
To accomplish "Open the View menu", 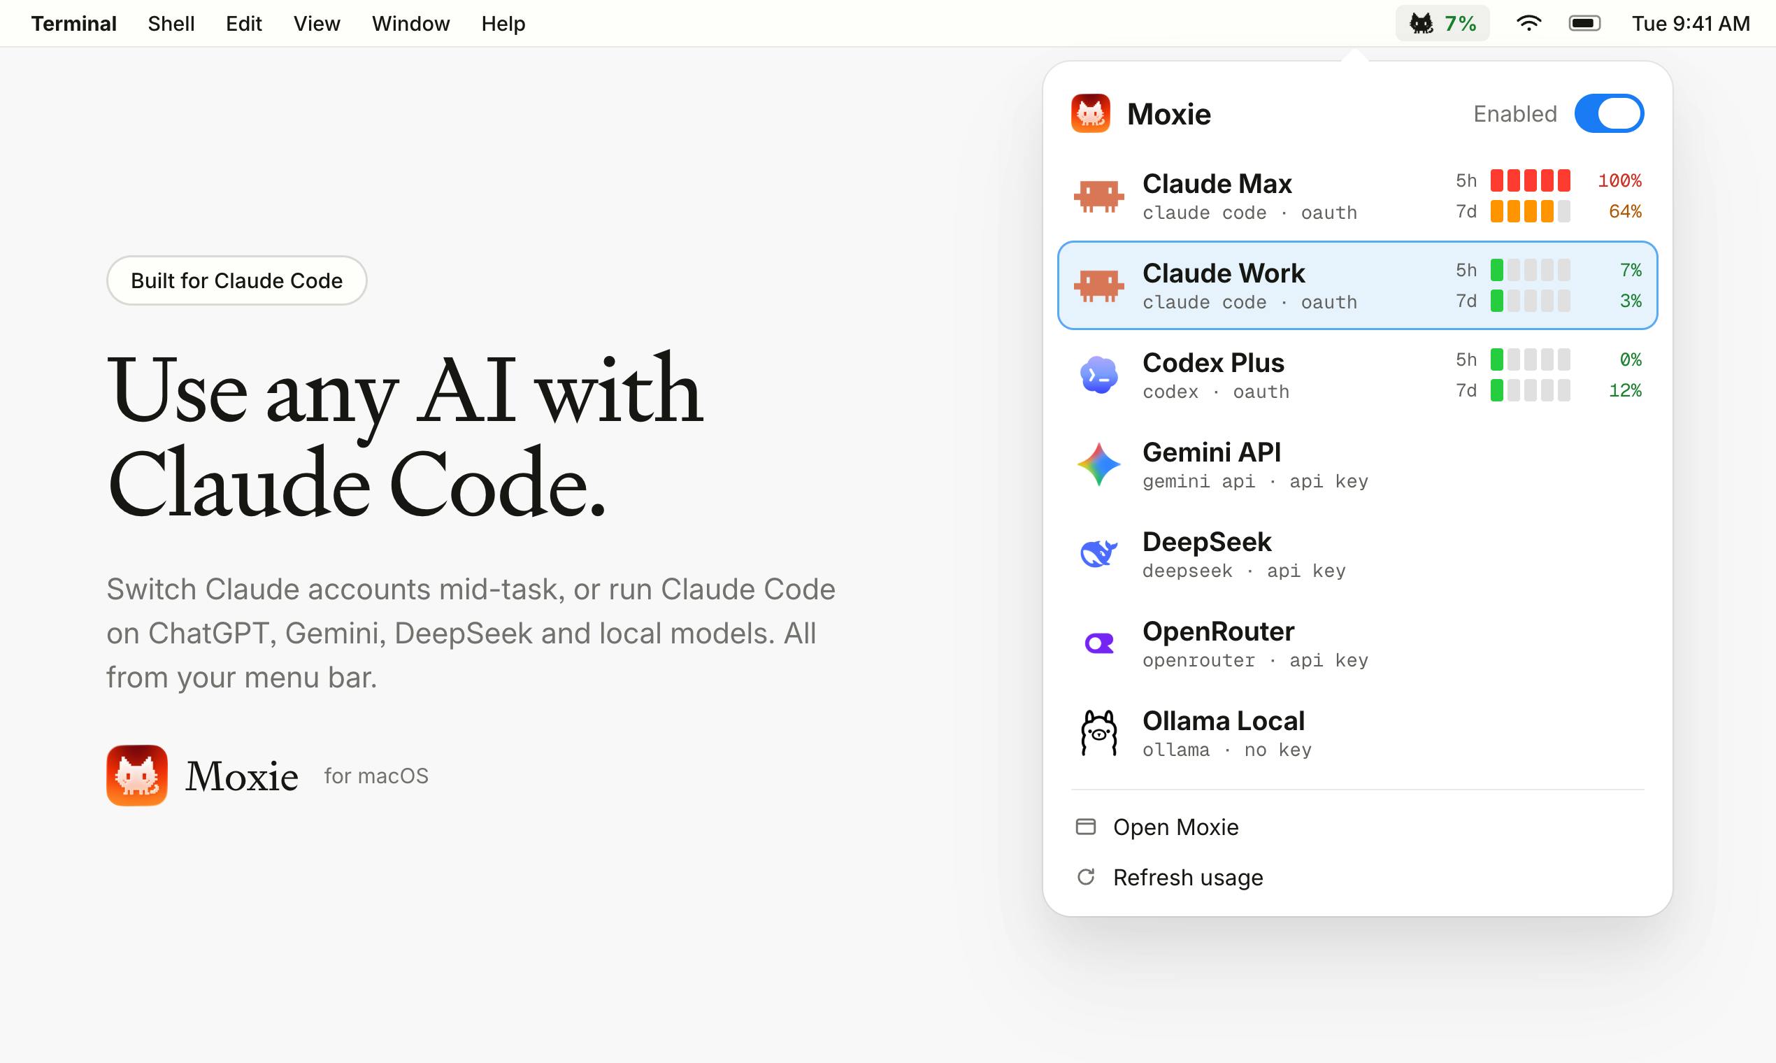I will click(x=317, y=24).
